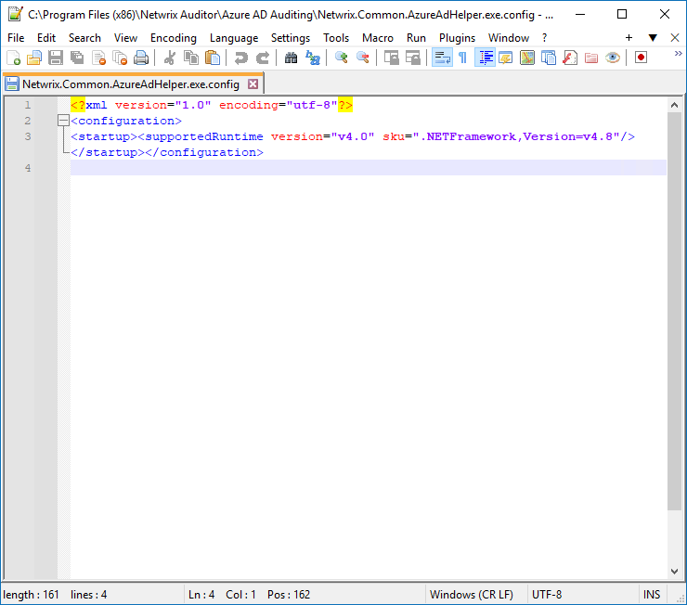Open Find dialog with binoculars icon

(x=291, y=58)
